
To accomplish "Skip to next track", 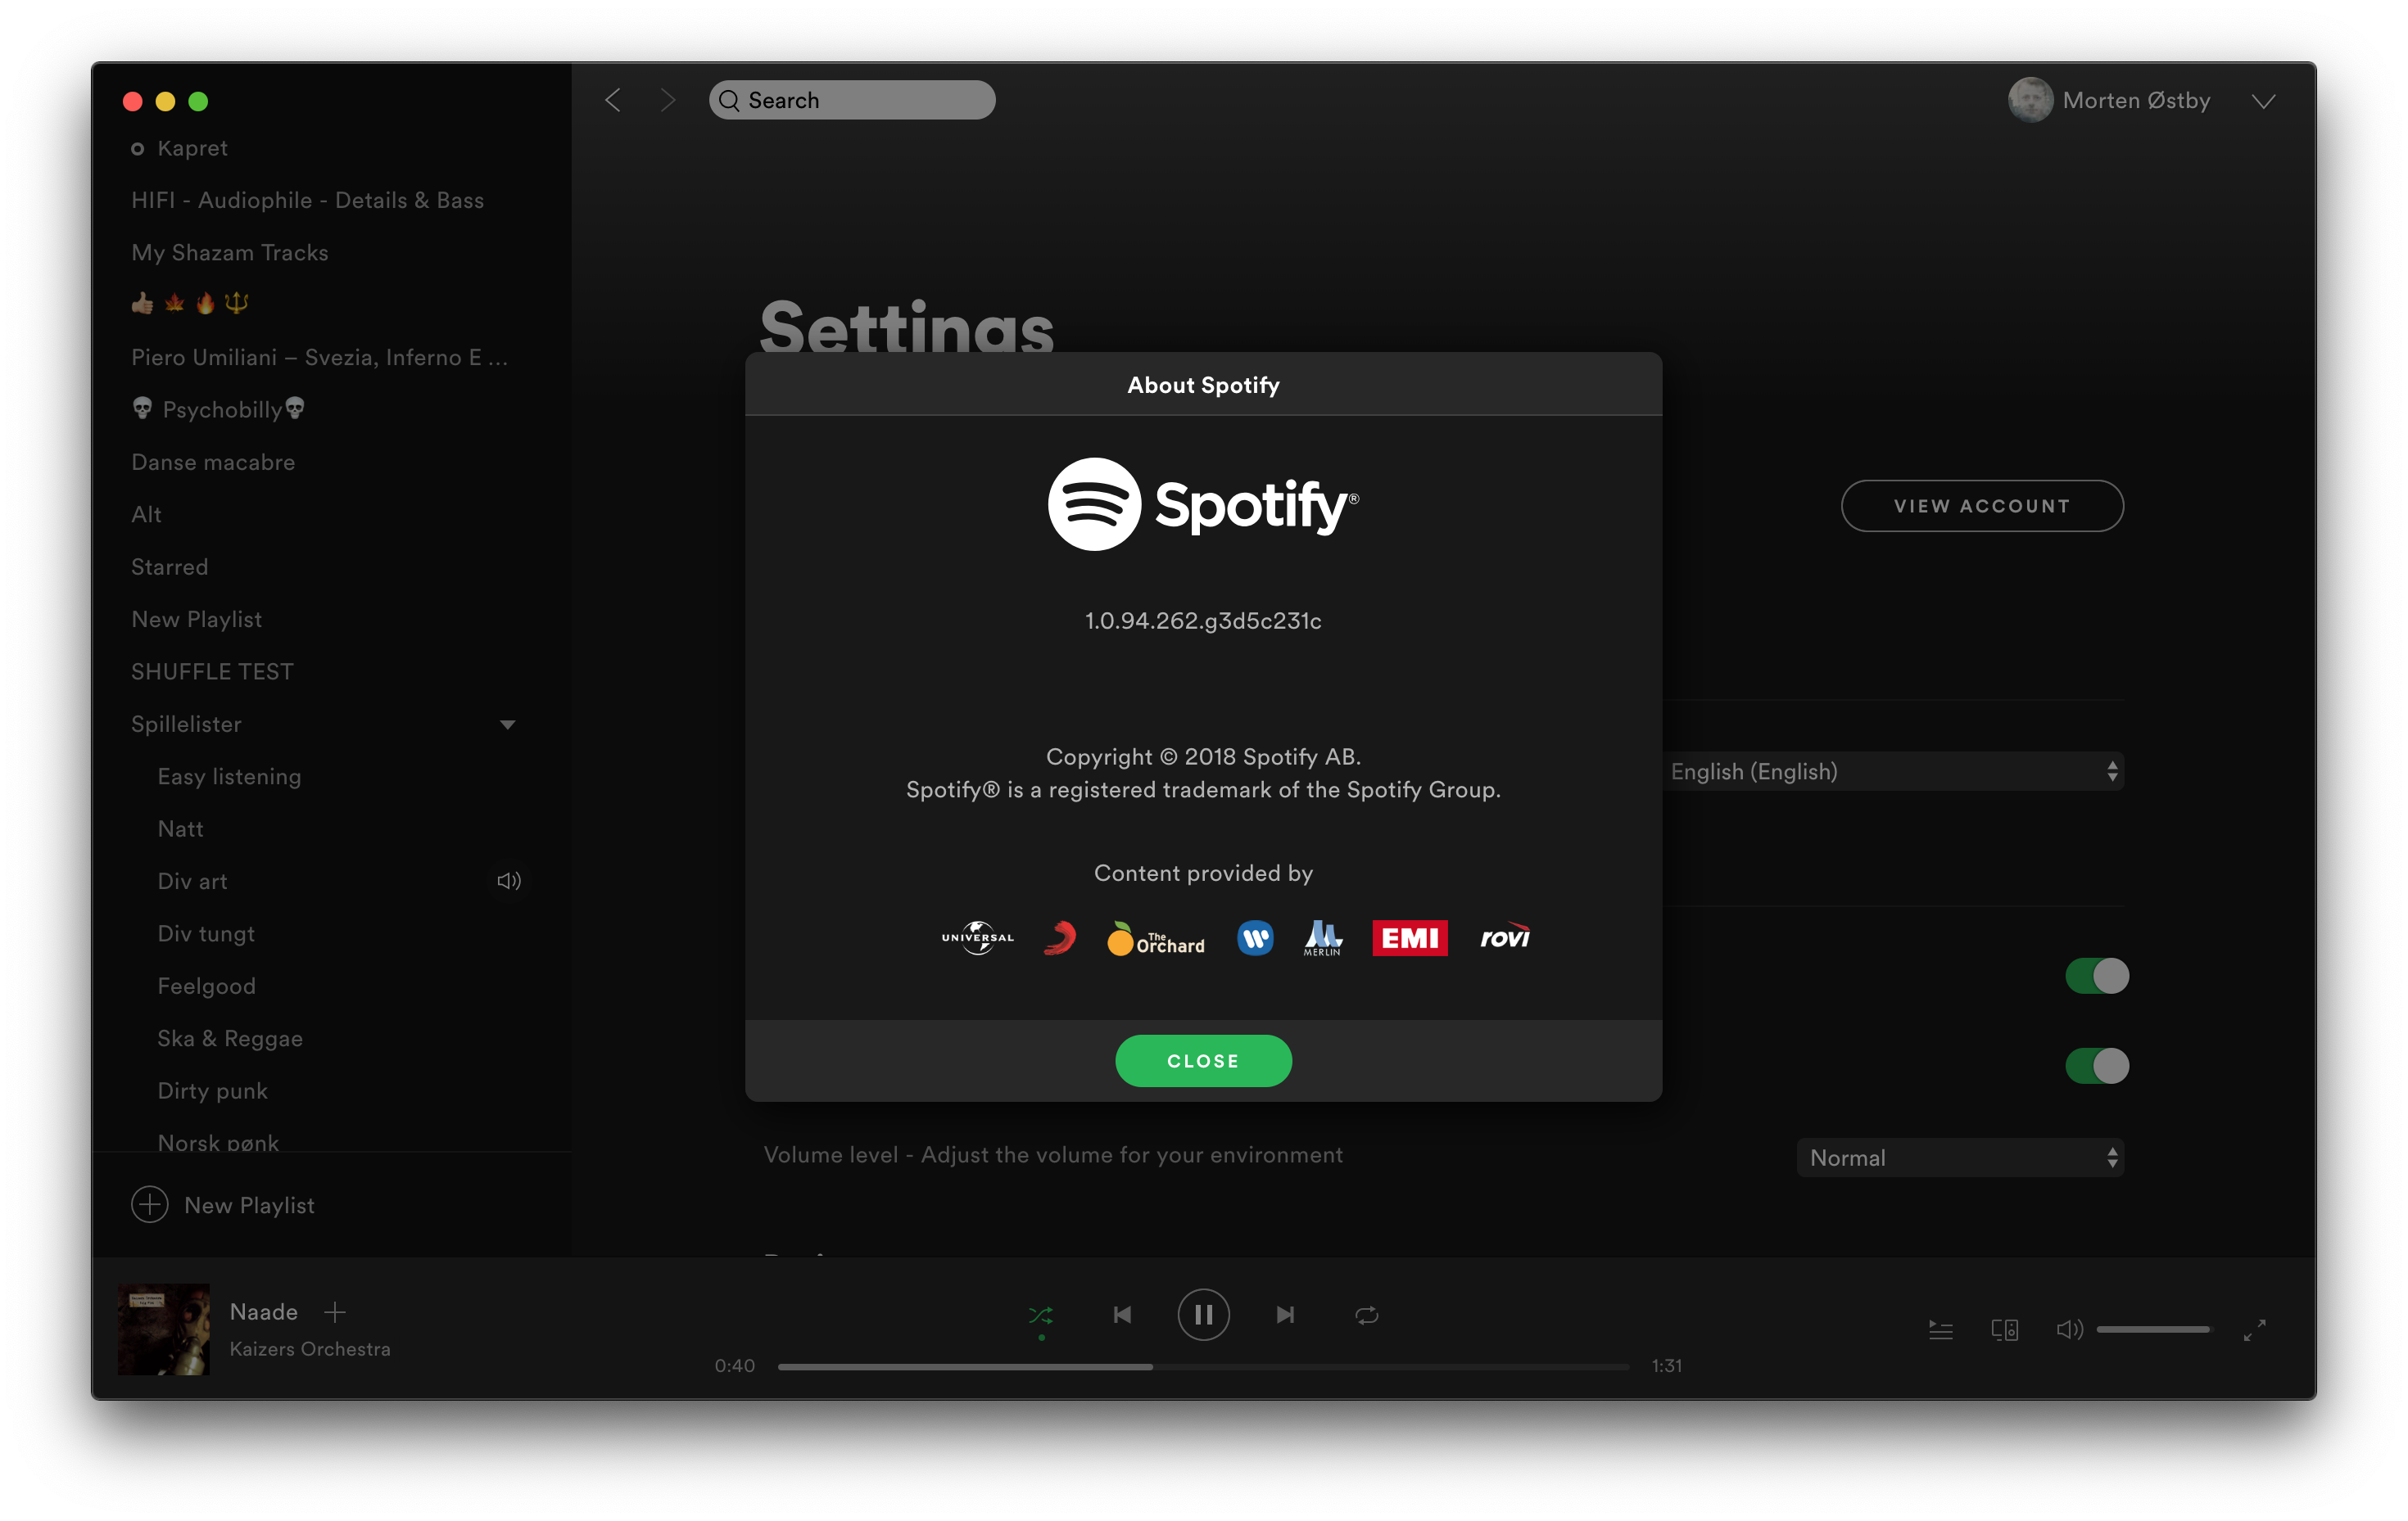I will 1285,1316.
